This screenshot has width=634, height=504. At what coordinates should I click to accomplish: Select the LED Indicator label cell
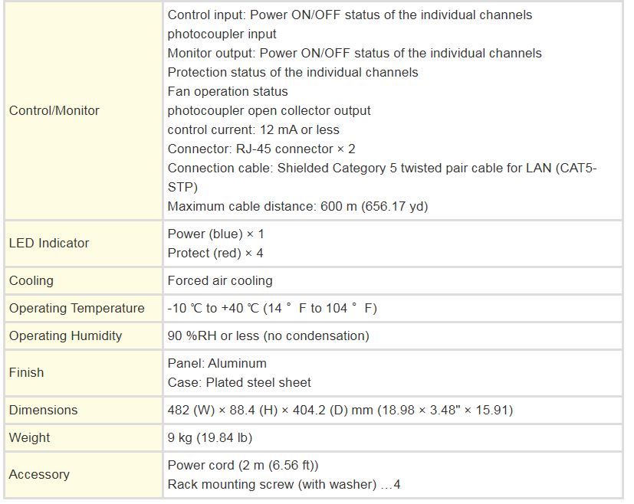tap(49, 243)
